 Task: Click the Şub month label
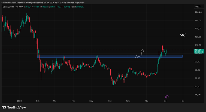(x=38, y=101)
